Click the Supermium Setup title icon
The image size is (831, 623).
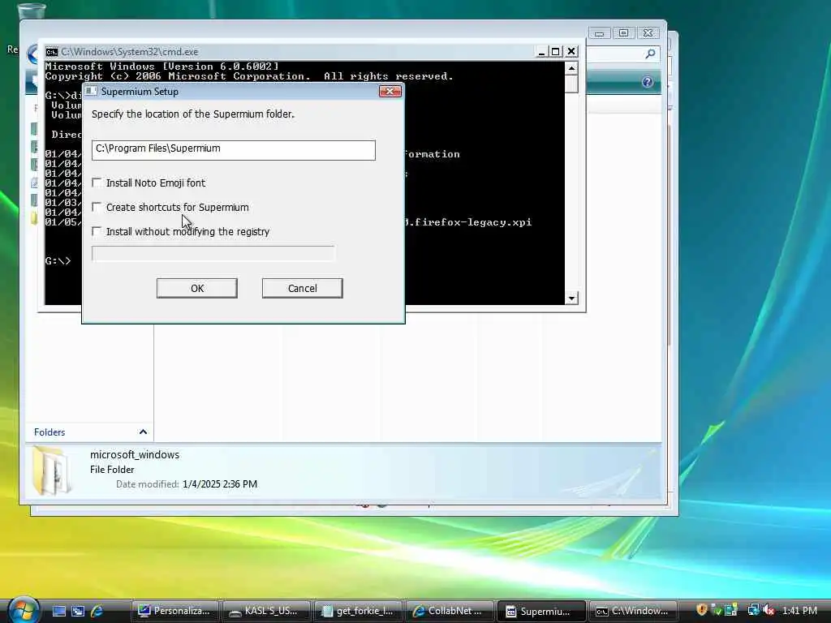(x=91, y=91)
